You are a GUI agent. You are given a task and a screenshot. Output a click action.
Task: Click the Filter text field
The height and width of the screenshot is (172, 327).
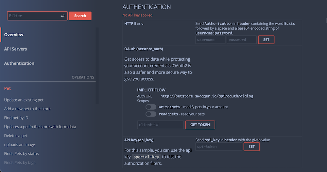click(x=33, y=16)
